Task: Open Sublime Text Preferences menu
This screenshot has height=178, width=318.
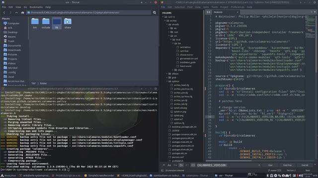Action: click(238, 7)
